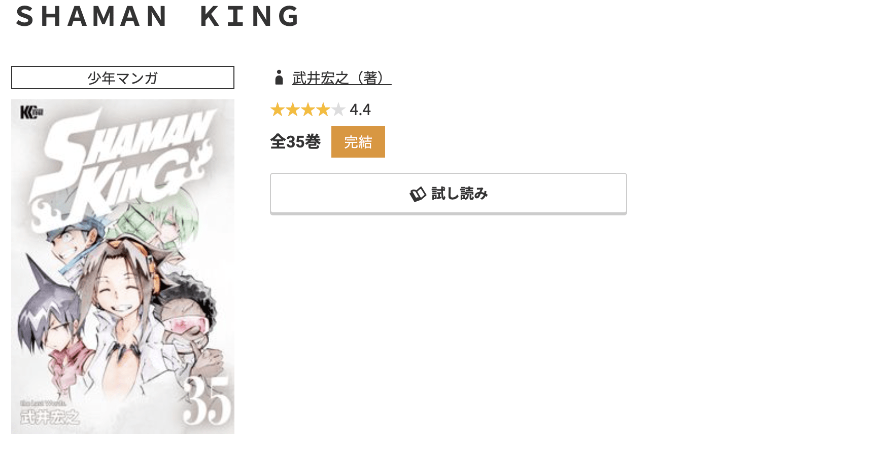Screen dimensions: 889x449
Task: Click the SHAMAN KING page title heading
Action: (158, 16)
